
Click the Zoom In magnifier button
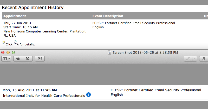(28, 59)
